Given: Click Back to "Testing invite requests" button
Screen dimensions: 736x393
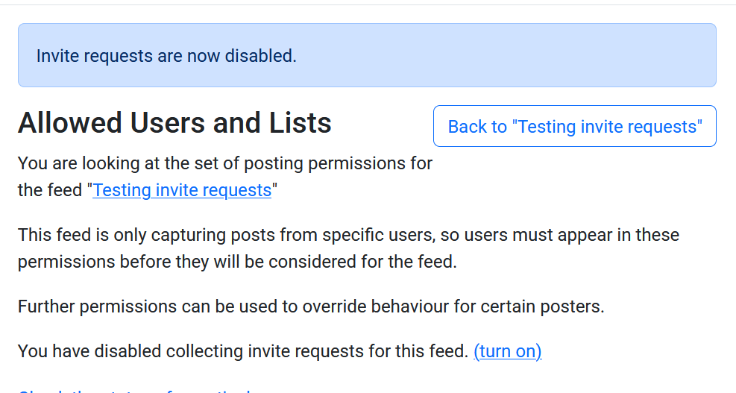Looking at the screenshot, I should pyautogui.click(x=574, y=127).
